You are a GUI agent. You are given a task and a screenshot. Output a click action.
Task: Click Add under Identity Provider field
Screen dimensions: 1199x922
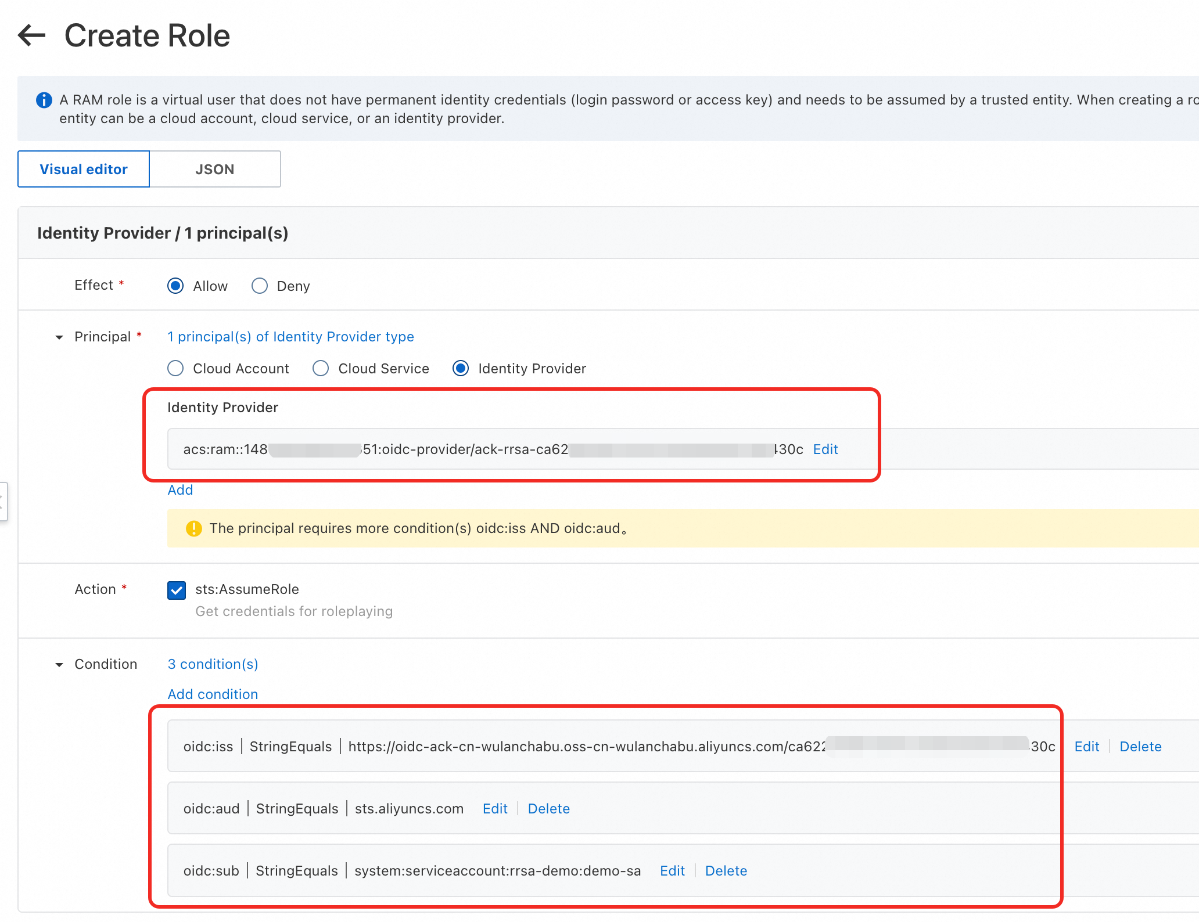(x=180, y=490)
